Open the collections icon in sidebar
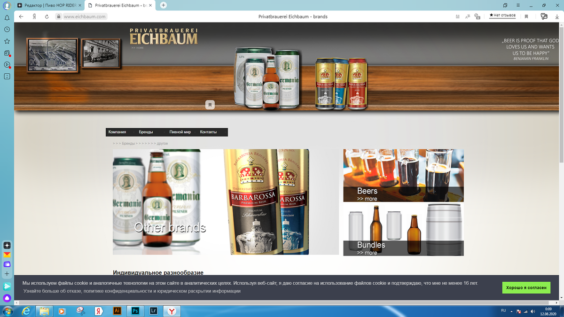This screenshot has height=317, width=564. pos(7,53)
